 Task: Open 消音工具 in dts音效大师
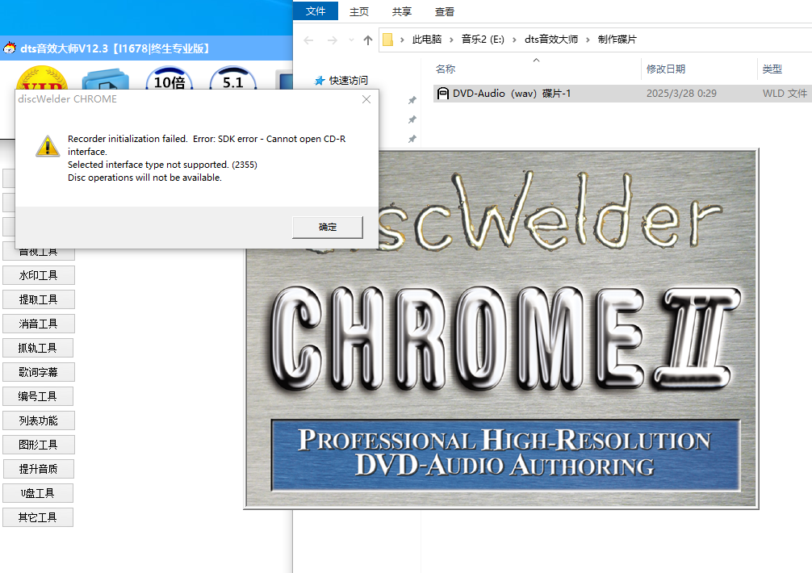click(38, 324)
